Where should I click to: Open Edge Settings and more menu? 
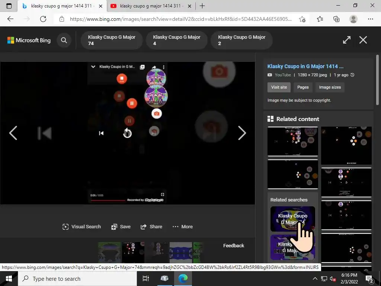pyautogui.click(x=370, y=19)
